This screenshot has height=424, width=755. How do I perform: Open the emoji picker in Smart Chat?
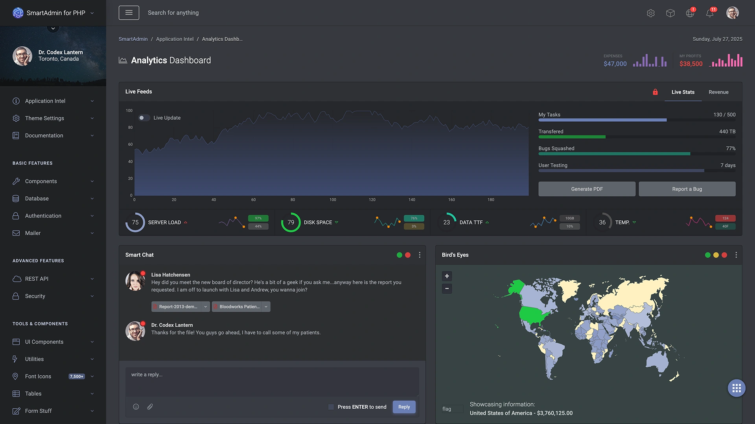tap(136, 406)
